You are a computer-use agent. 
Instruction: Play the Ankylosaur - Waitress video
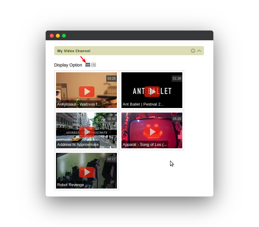coord(86,92)
